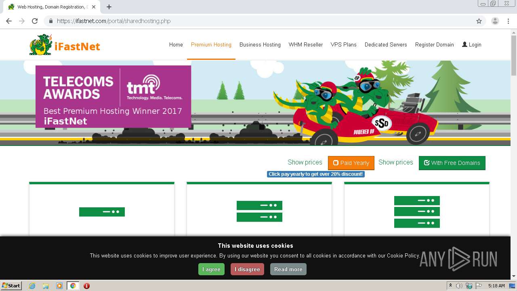
Task: Click the network tray icon
Action: [x=469, y=286]
